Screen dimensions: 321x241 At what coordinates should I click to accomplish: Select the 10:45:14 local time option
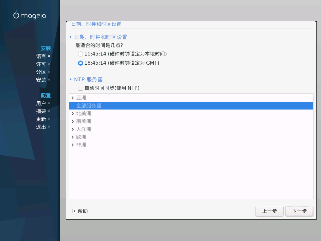coord(81,54)
